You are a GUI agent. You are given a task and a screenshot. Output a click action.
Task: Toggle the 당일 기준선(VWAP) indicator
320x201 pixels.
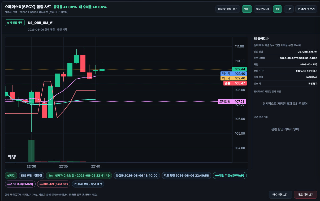(230, 176)
